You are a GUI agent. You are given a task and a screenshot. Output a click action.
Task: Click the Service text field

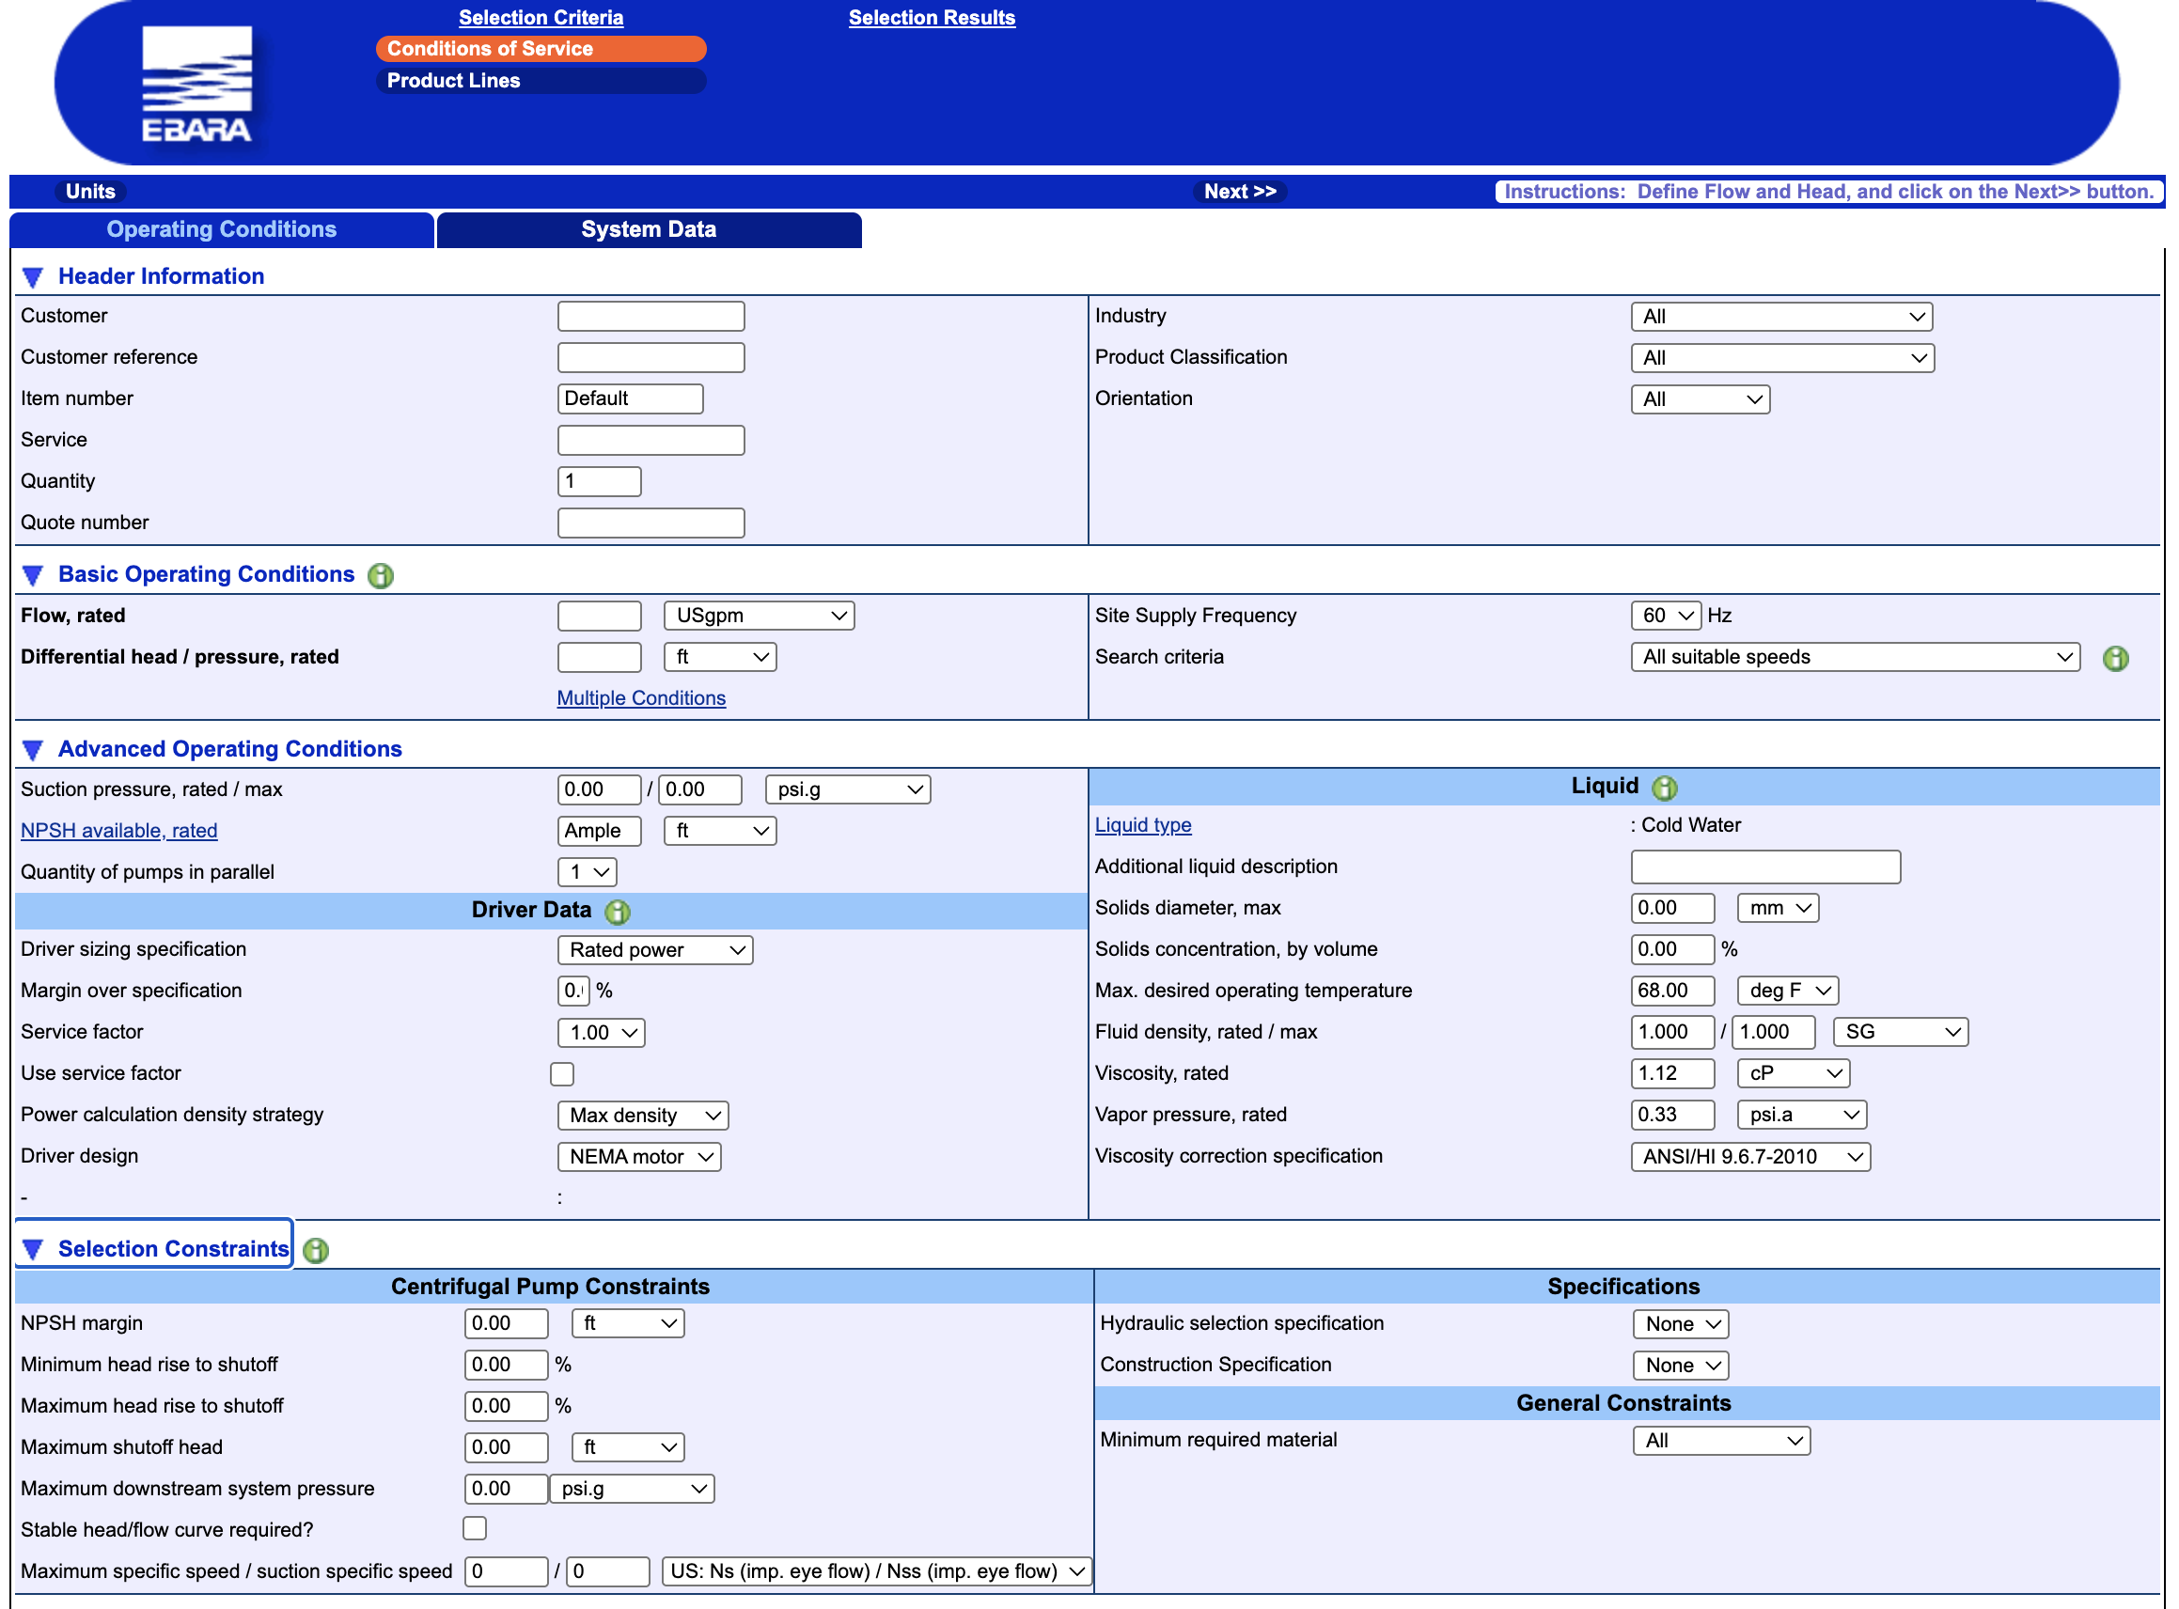[x=651, y=441]
